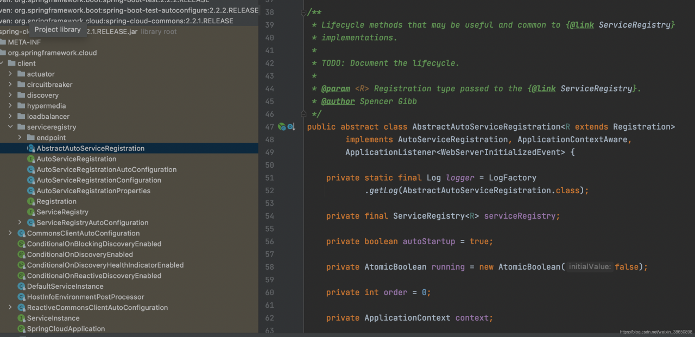This screenshot has width=695, height=337.
Task: Expand the ReactiveCommonsClientAutoConfiguration node
Action: (10, 308)
